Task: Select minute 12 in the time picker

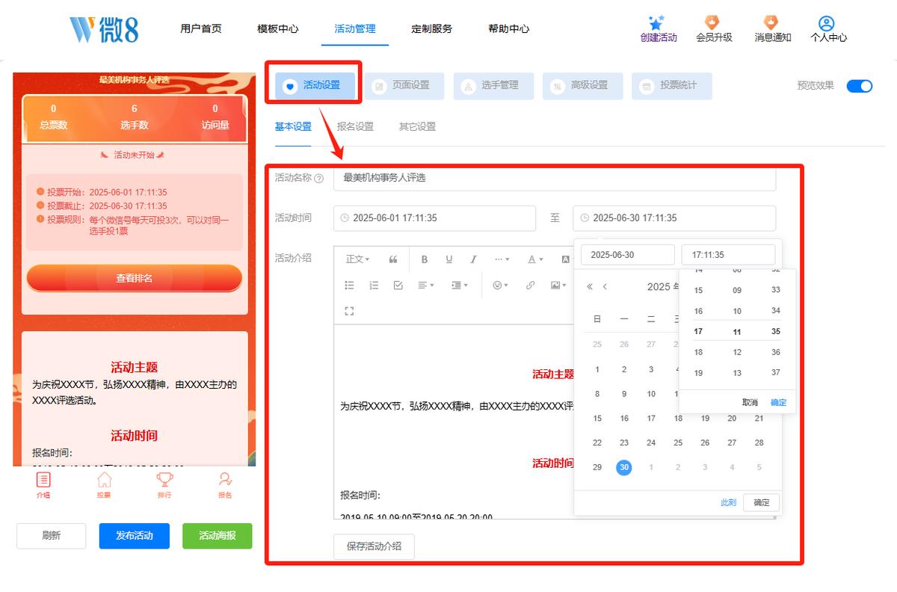Action: click(737, 352)
